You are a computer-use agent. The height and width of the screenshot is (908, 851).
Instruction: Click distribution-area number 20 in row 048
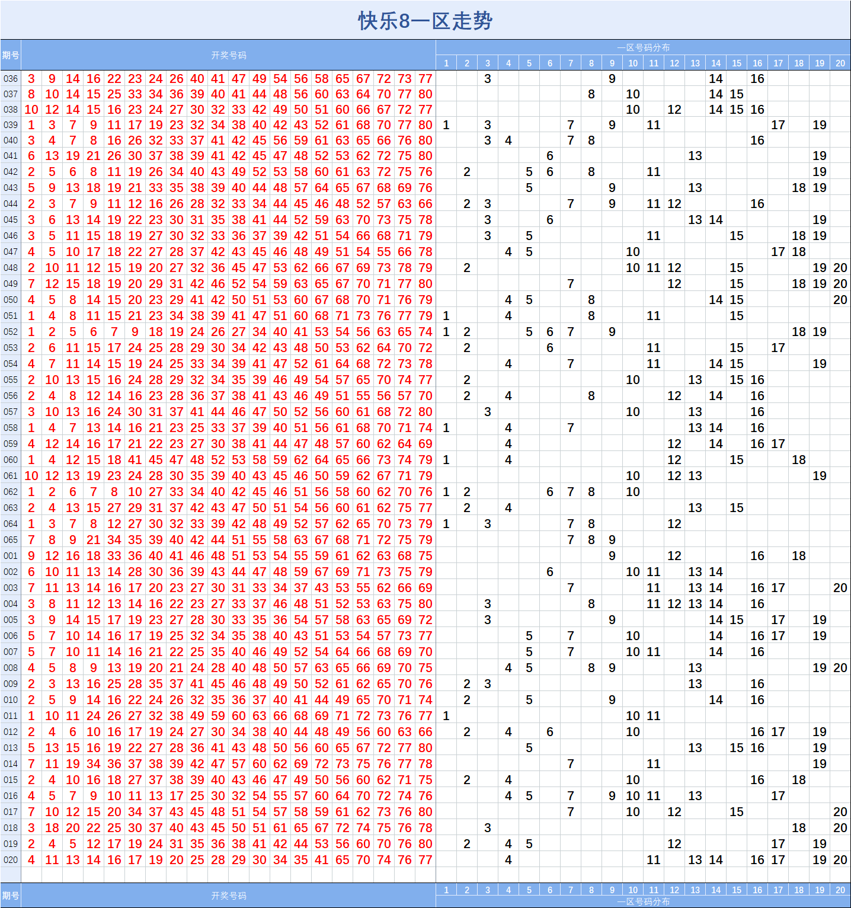pyautogui.click(x=840, y=268)
